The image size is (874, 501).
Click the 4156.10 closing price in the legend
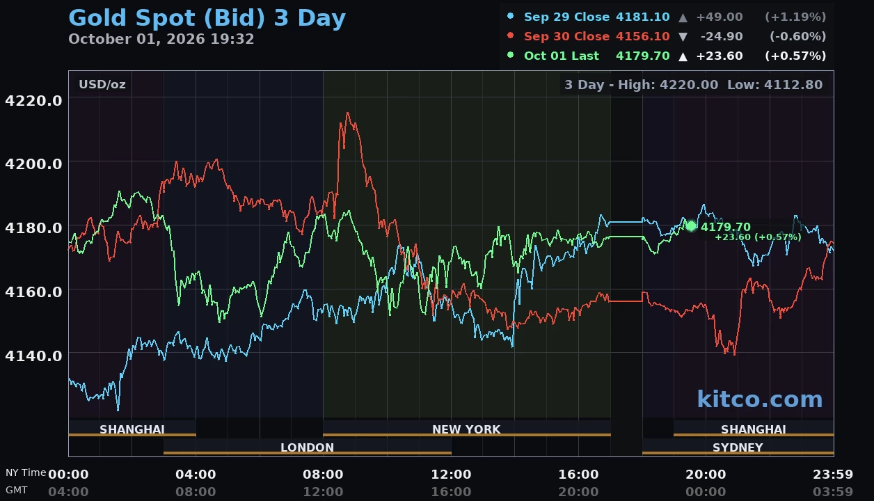pyautogui.click(x=643, y=36)
